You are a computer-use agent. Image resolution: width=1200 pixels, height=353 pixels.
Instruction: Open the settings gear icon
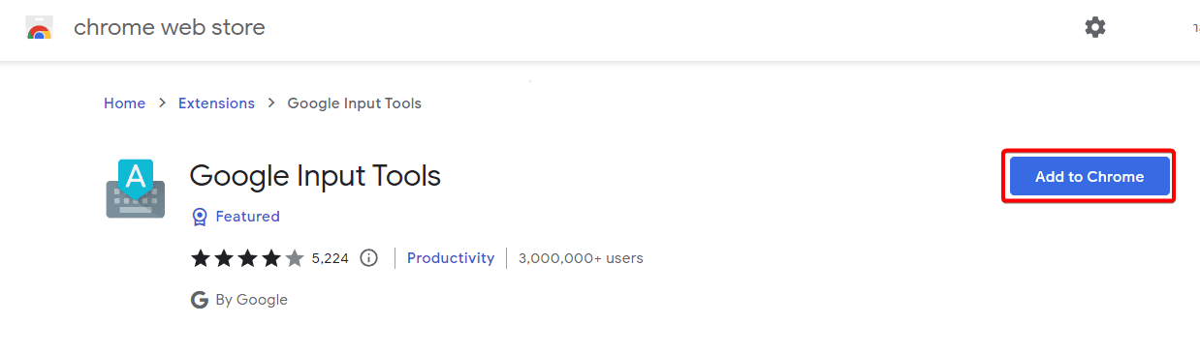(x=1095, y=27)
